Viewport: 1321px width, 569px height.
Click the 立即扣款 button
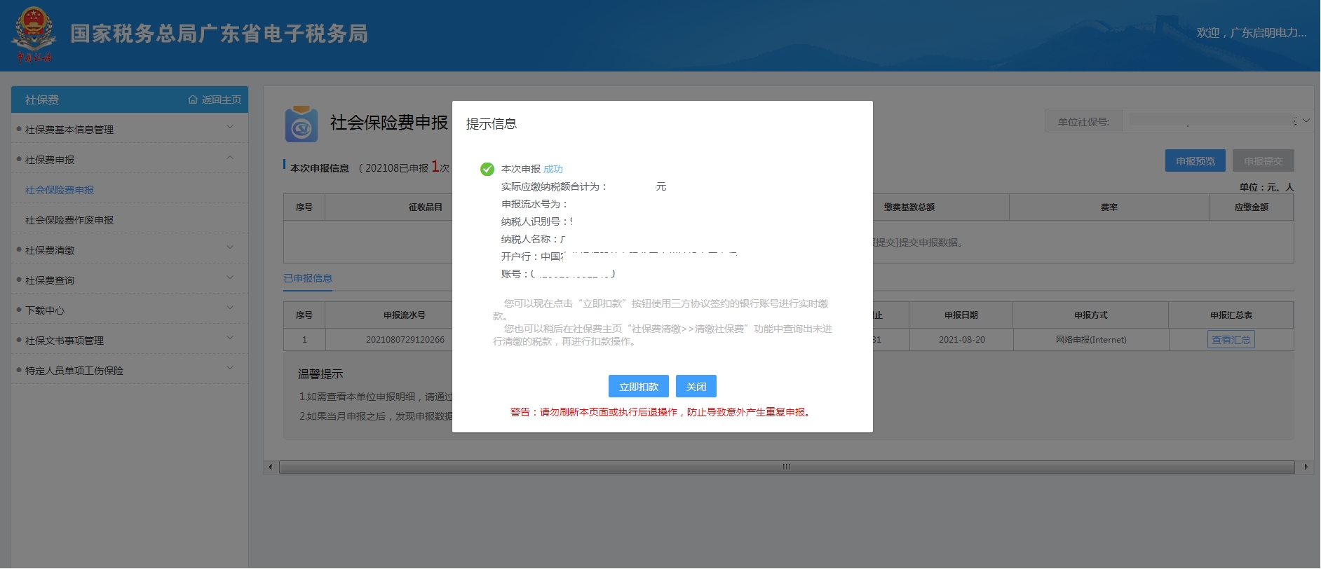pos(638,387)
